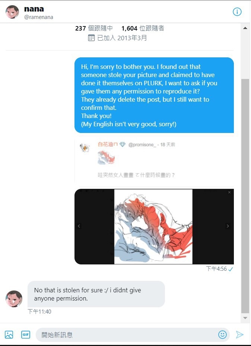
Task: Open emoji picker smiley icon
Action: coord(222,334)
